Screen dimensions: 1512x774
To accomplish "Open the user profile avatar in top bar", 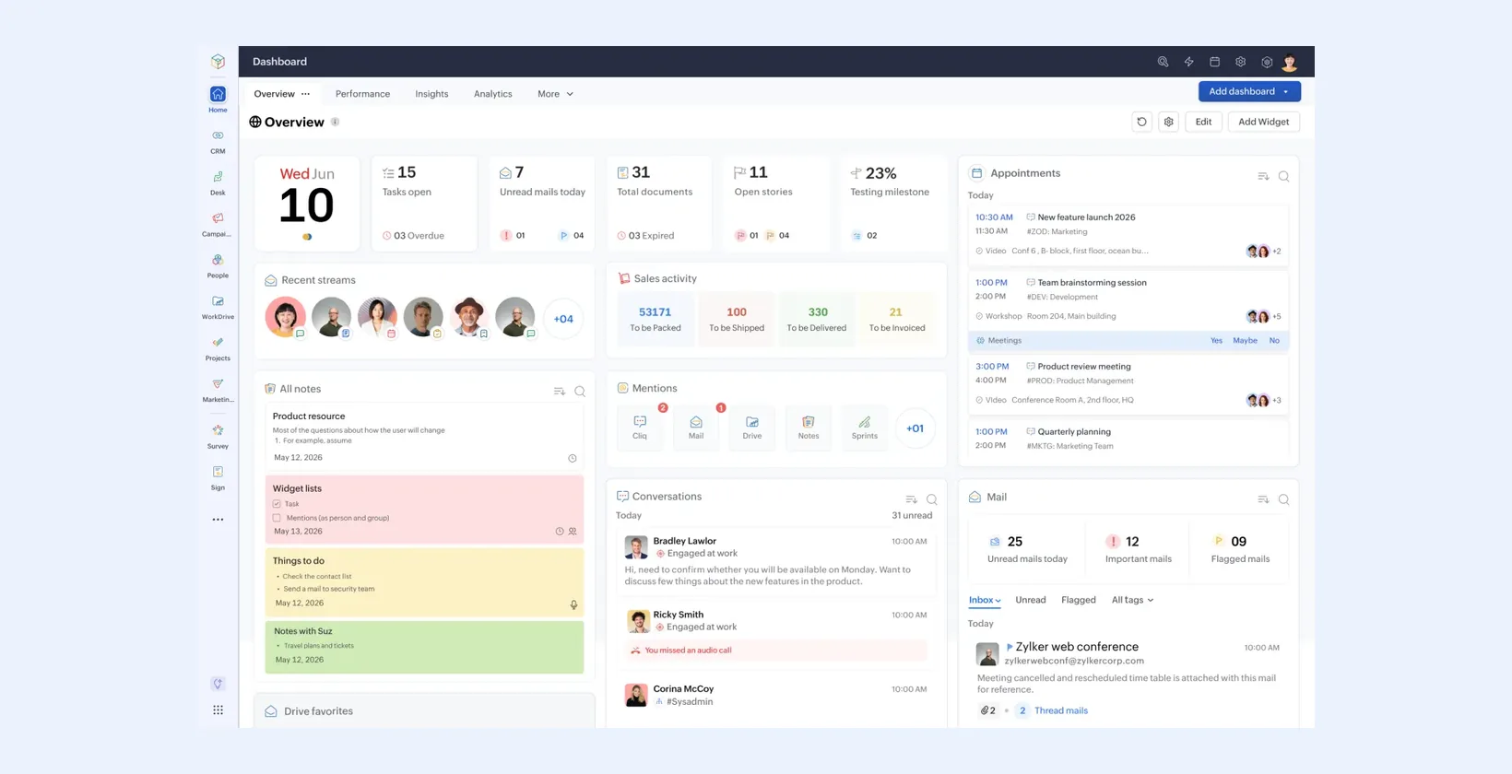I will click(x=1290, y=62).
